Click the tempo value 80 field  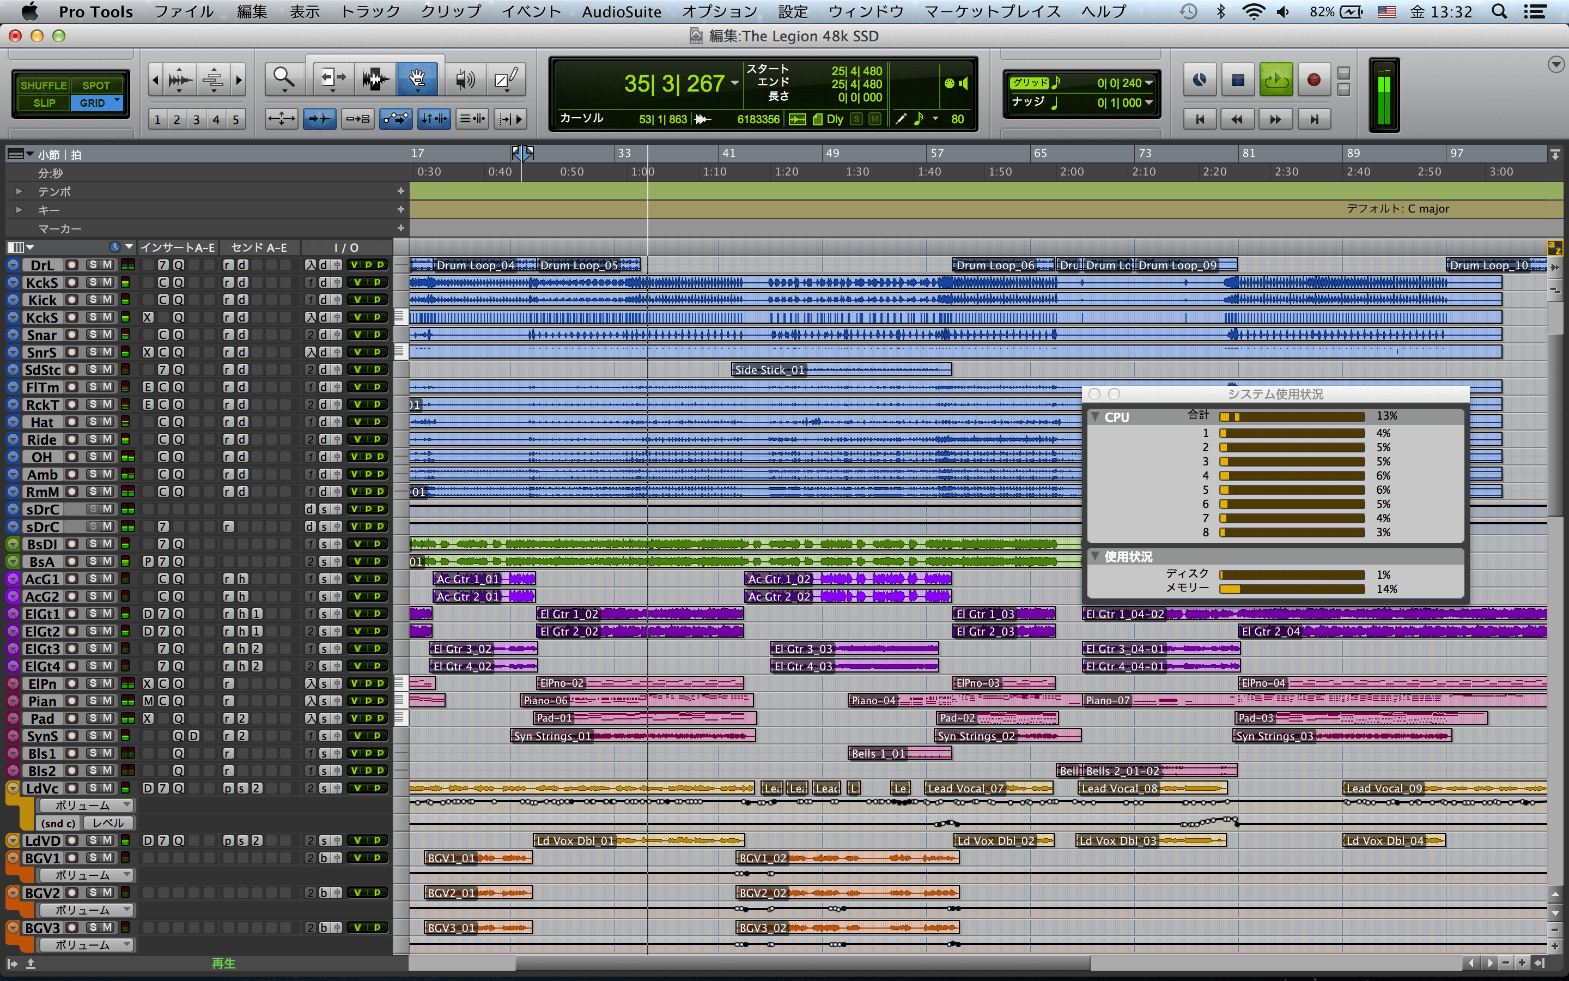tap(957, 119)
